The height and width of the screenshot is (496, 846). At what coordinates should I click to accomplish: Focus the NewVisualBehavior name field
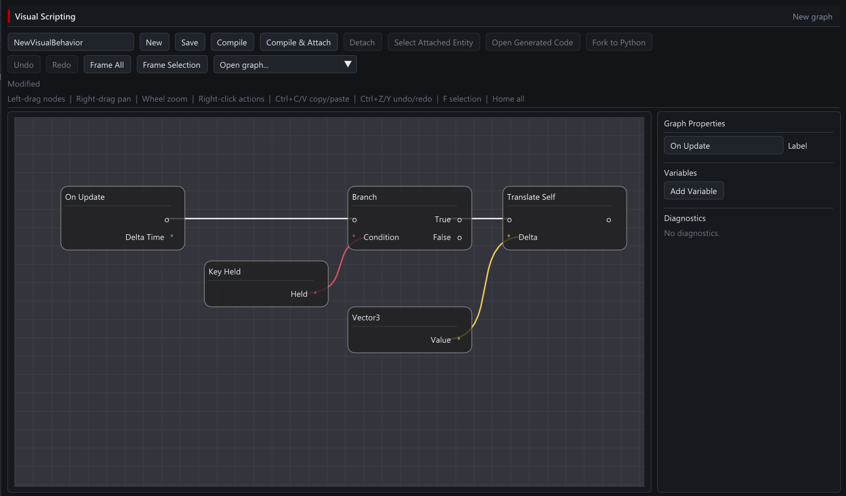[x=71, y=42]
